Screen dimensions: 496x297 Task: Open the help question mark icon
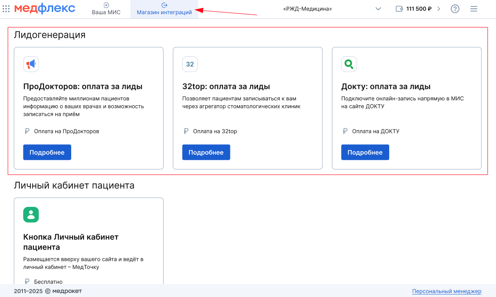tap(455, 9)
